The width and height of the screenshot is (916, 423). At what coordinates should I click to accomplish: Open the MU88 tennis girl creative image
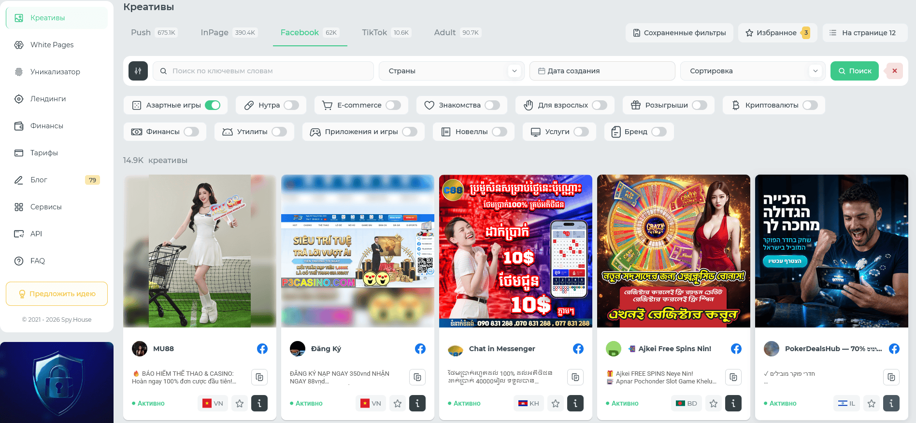point(200,251)
